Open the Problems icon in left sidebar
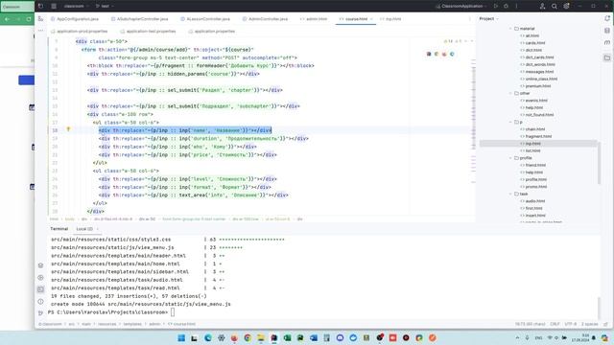 point(40,302)
